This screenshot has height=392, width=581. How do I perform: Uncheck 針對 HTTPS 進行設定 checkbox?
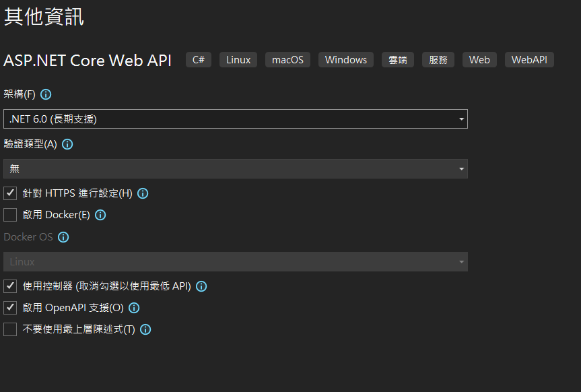[x=10, y=193]
